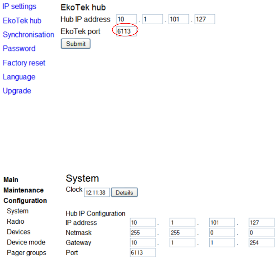
Task: Select Maintenance in the lower menu
Action: [24, 190]
